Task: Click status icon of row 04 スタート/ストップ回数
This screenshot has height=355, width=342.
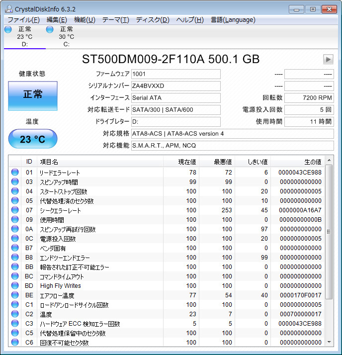Action: (x=15, y=191)
